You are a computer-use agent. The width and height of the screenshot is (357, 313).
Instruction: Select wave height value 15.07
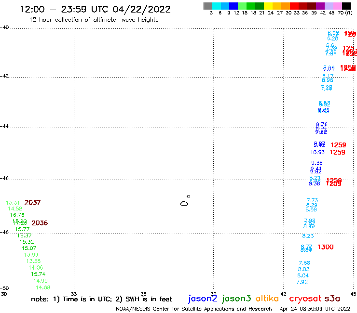pos(29,248)
